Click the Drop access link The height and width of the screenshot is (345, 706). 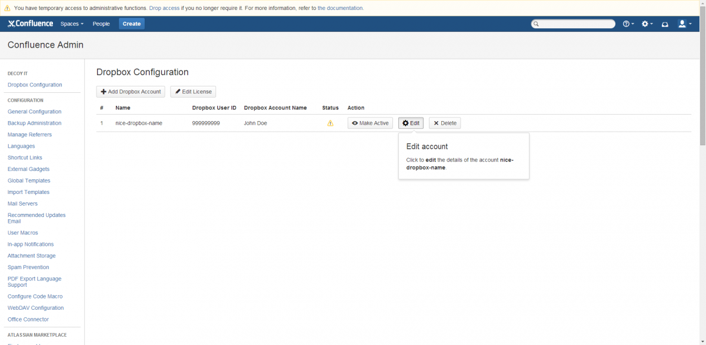(x=164, y=8)
